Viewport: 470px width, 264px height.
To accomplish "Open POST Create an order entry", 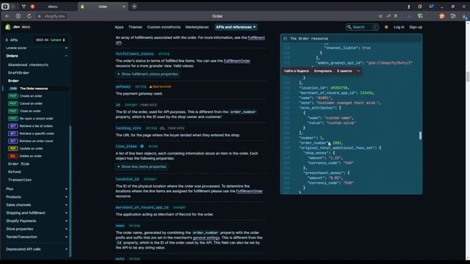I will click(x=26, y=96).
